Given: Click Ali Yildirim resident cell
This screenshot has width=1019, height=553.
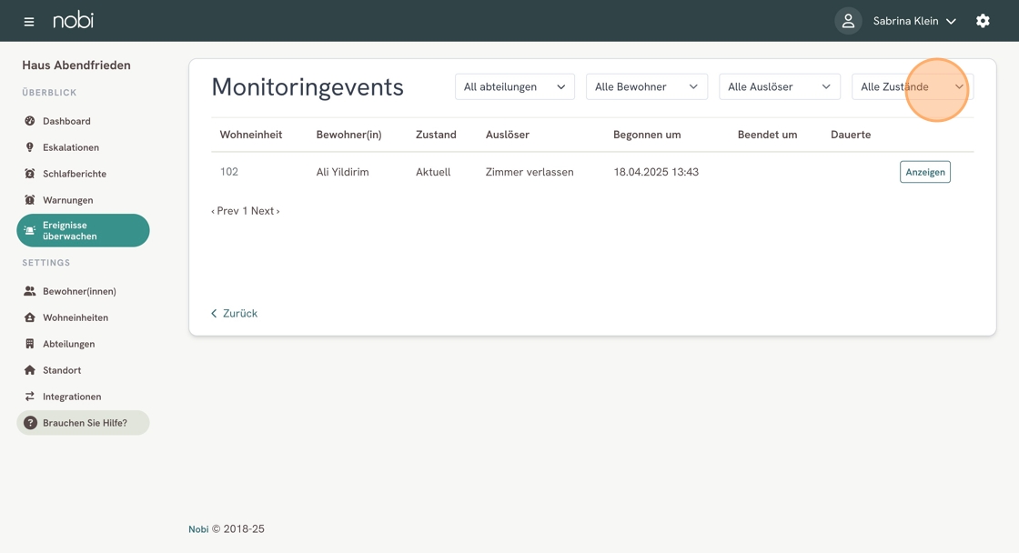Looking at the screenshot, I should [x=342, y=172].
